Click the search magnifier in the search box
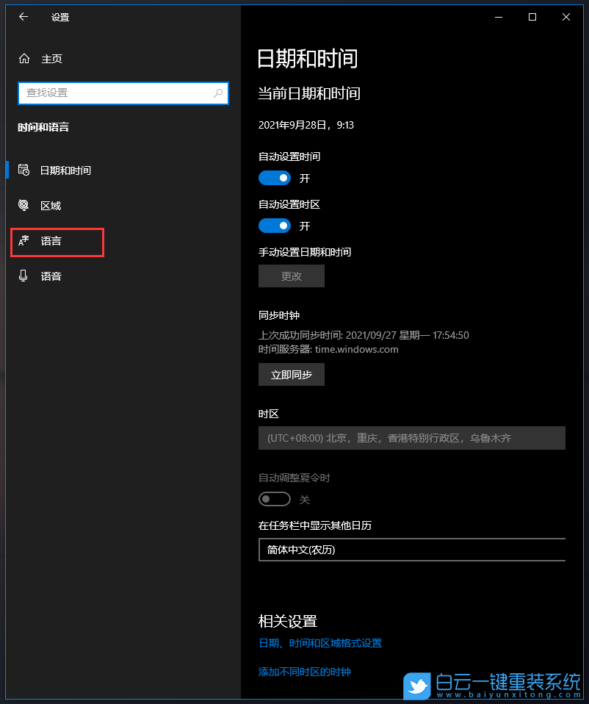Viewport: 589px width, 704px height. tap(218, 93)
